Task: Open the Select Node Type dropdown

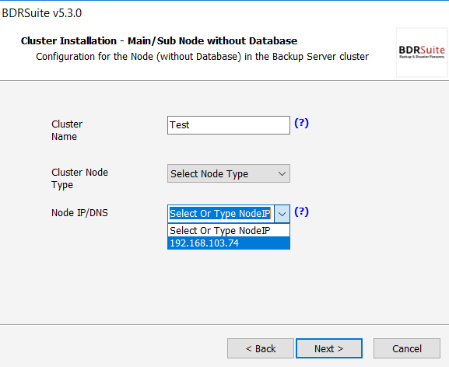Action: pyautogui.click(x=229, y=173)
